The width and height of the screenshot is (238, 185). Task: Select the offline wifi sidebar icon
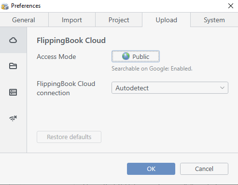(13, 118)
